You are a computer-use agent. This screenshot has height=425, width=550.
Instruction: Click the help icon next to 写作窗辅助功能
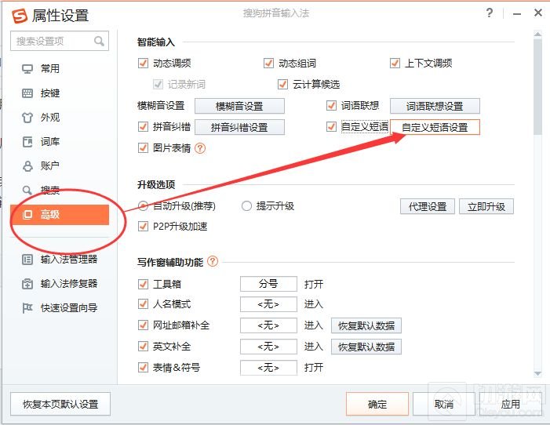(x=213, y=261)
